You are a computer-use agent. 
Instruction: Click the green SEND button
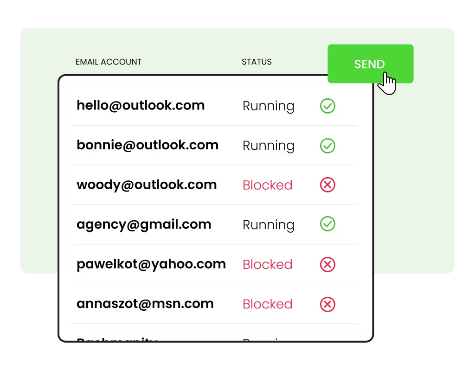pyautogui.click(x=370, y=64)
